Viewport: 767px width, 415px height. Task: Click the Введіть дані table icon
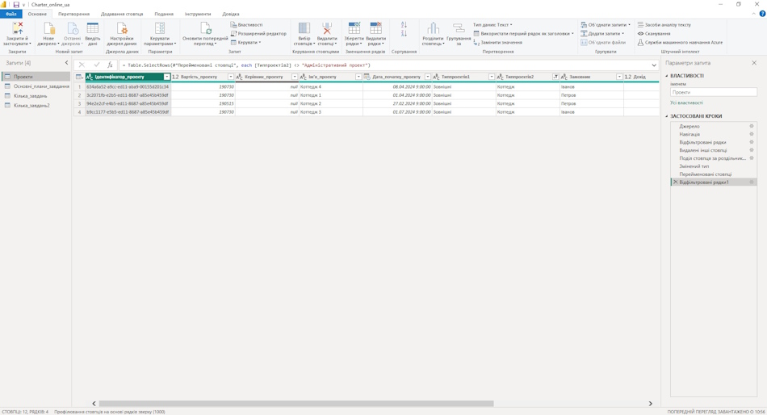93,28
